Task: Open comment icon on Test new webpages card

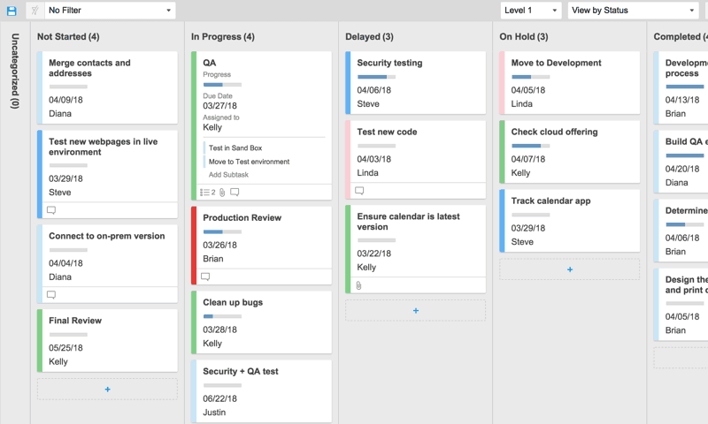Action: [51, 210]
